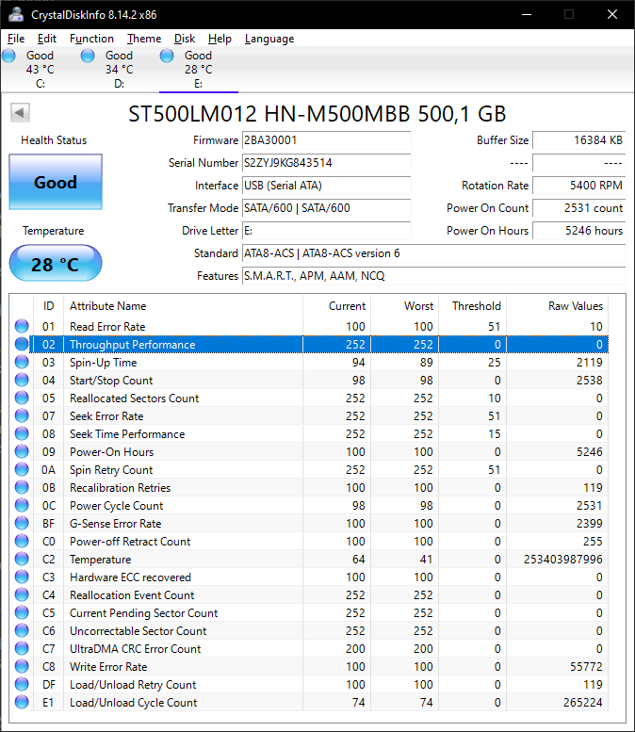Click the status orb for disk E:
Viewport: 635px width, 732px height.
click(167, 56)
